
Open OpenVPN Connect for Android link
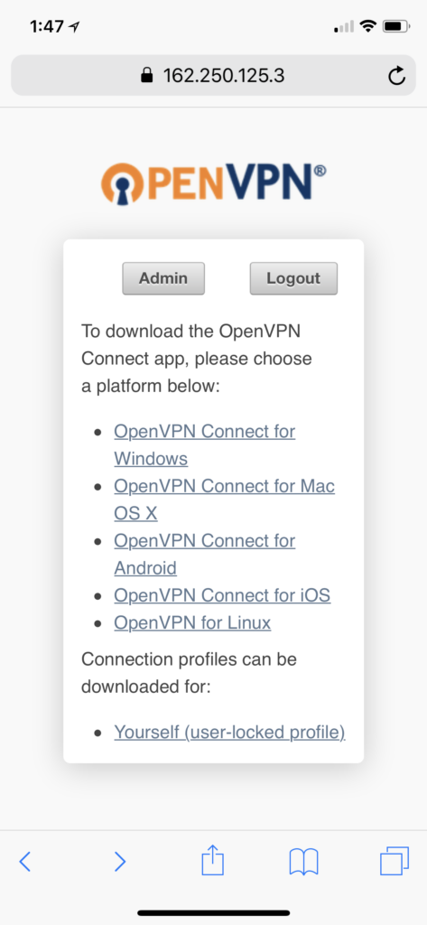coord(205,554)
